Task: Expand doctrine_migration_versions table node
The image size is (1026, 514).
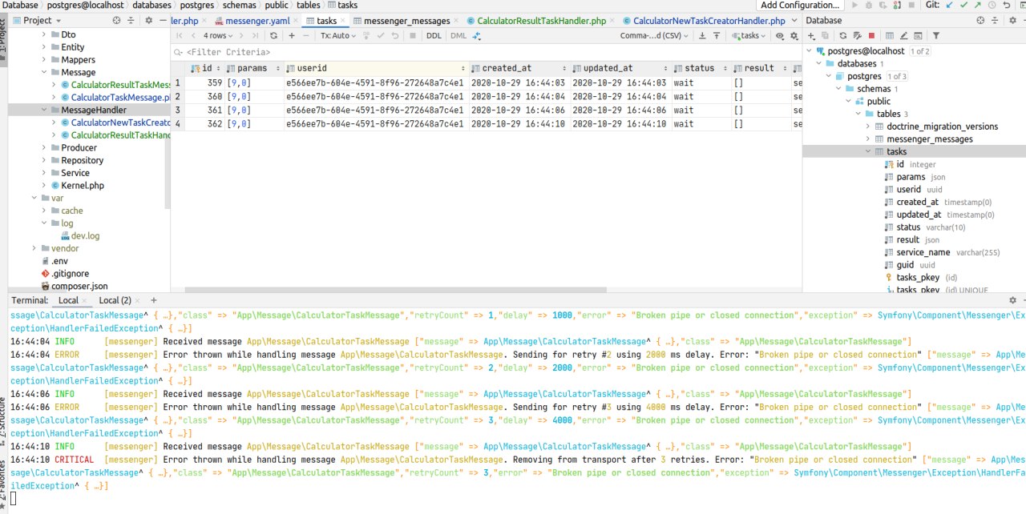Action: pyautogui.click(x=868, y=126)
